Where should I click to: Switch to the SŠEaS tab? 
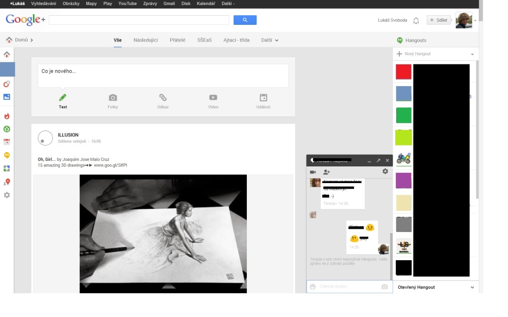(204, 40)
